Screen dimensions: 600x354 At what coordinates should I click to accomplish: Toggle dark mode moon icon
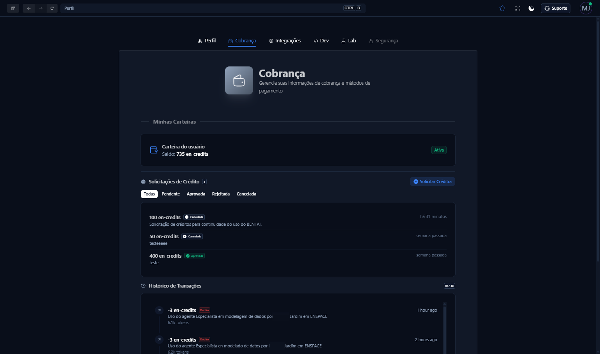[x=531, y=8]
